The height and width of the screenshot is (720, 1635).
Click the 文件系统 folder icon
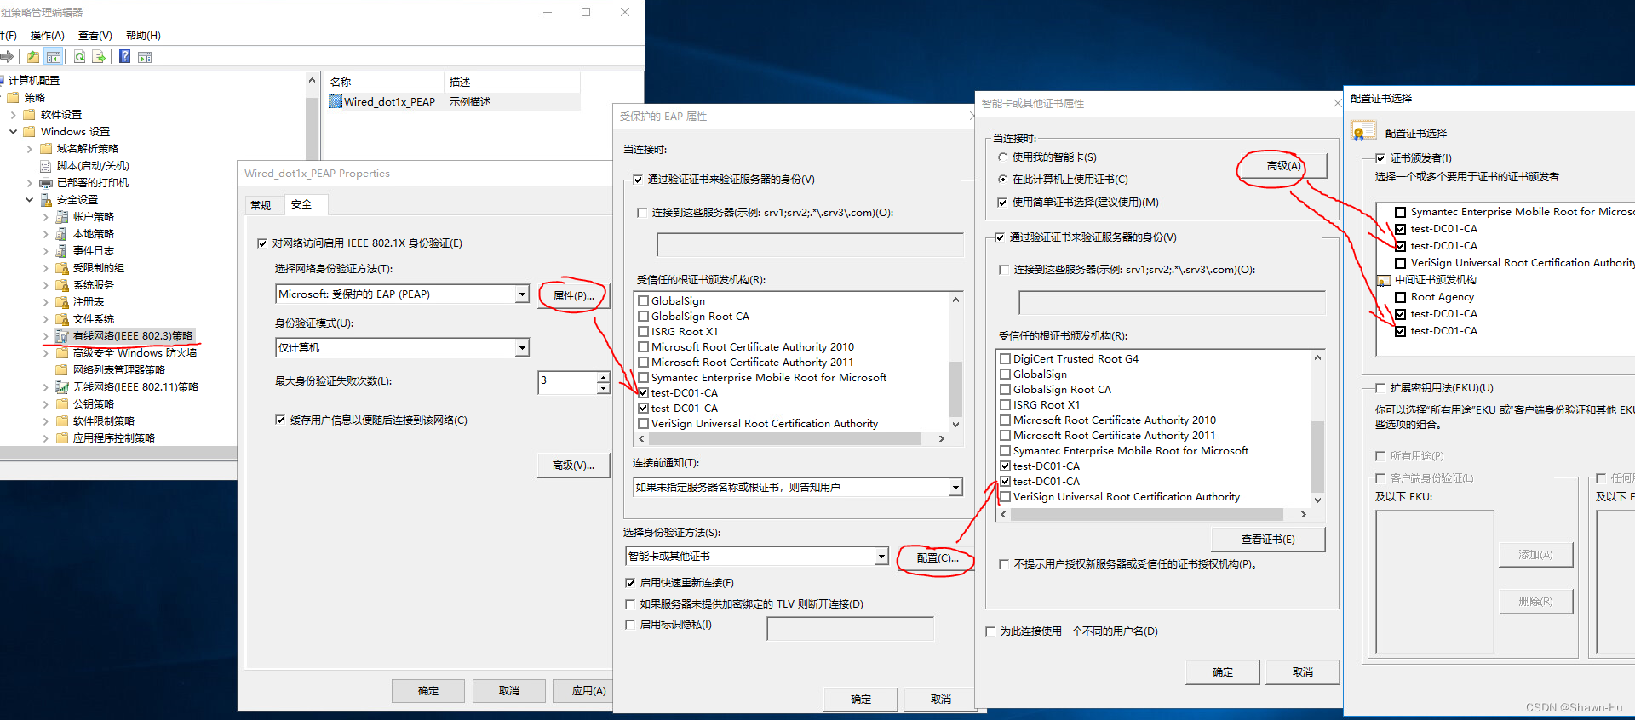[62, 318]
